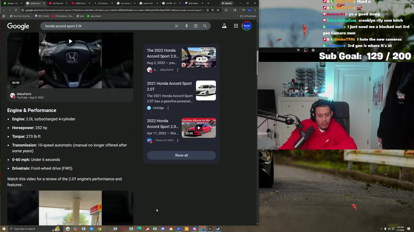414x232 pixels.
Task: Open the Windows Start menu
Action: tap(4, 229)
